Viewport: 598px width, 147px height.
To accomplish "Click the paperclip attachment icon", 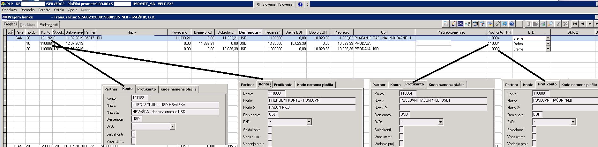I will click(x=497, y=23).
